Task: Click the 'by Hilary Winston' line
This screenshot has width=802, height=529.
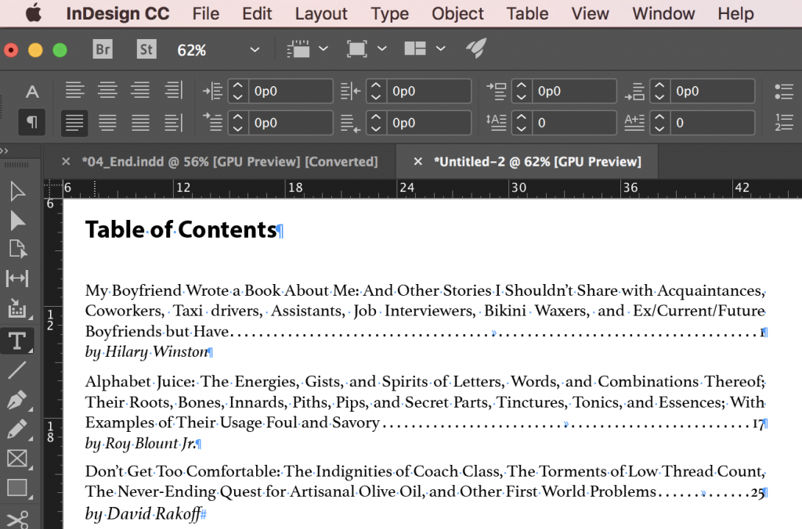Action: click(146, 351)
